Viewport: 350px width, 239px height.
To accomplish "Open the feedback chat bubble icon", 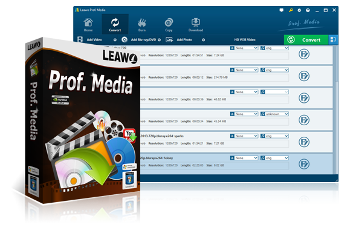I will coord(282,10).
